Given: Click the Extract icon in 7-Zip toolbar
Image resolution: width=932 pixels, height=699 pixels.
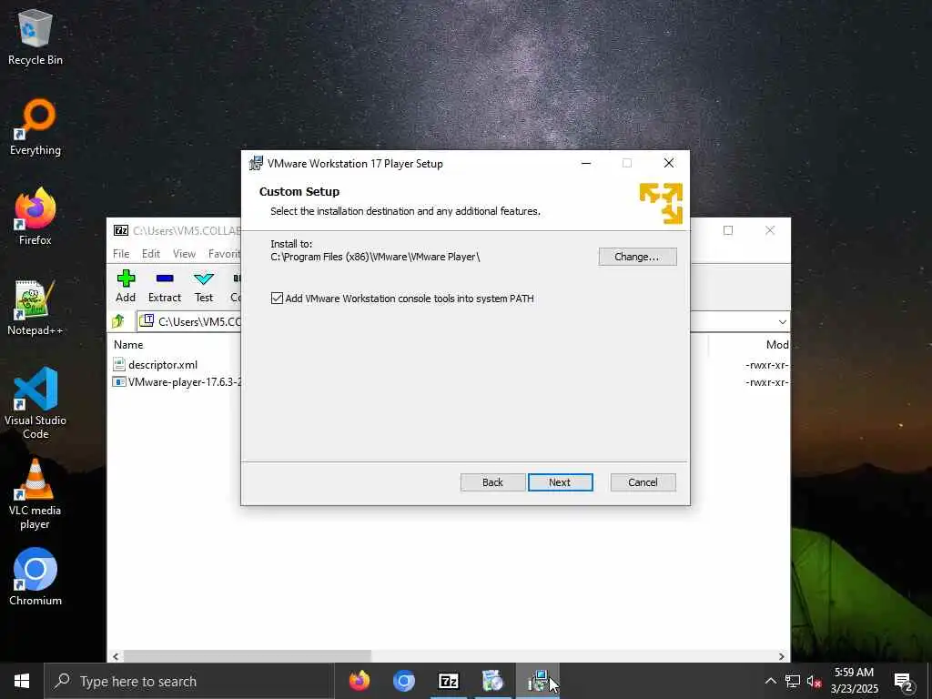Looking at the screenshot, I should click(165, 286).
